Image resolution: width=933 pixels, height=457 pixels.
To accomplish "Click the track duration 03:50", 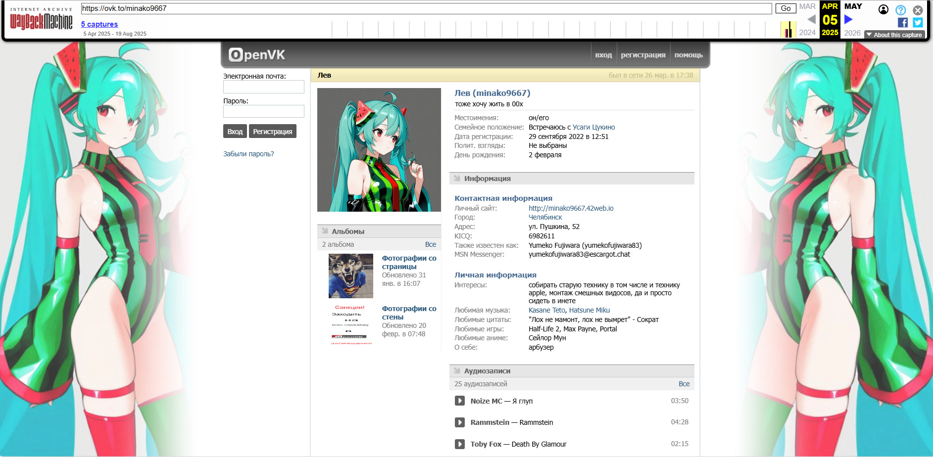I will (680, 401).
